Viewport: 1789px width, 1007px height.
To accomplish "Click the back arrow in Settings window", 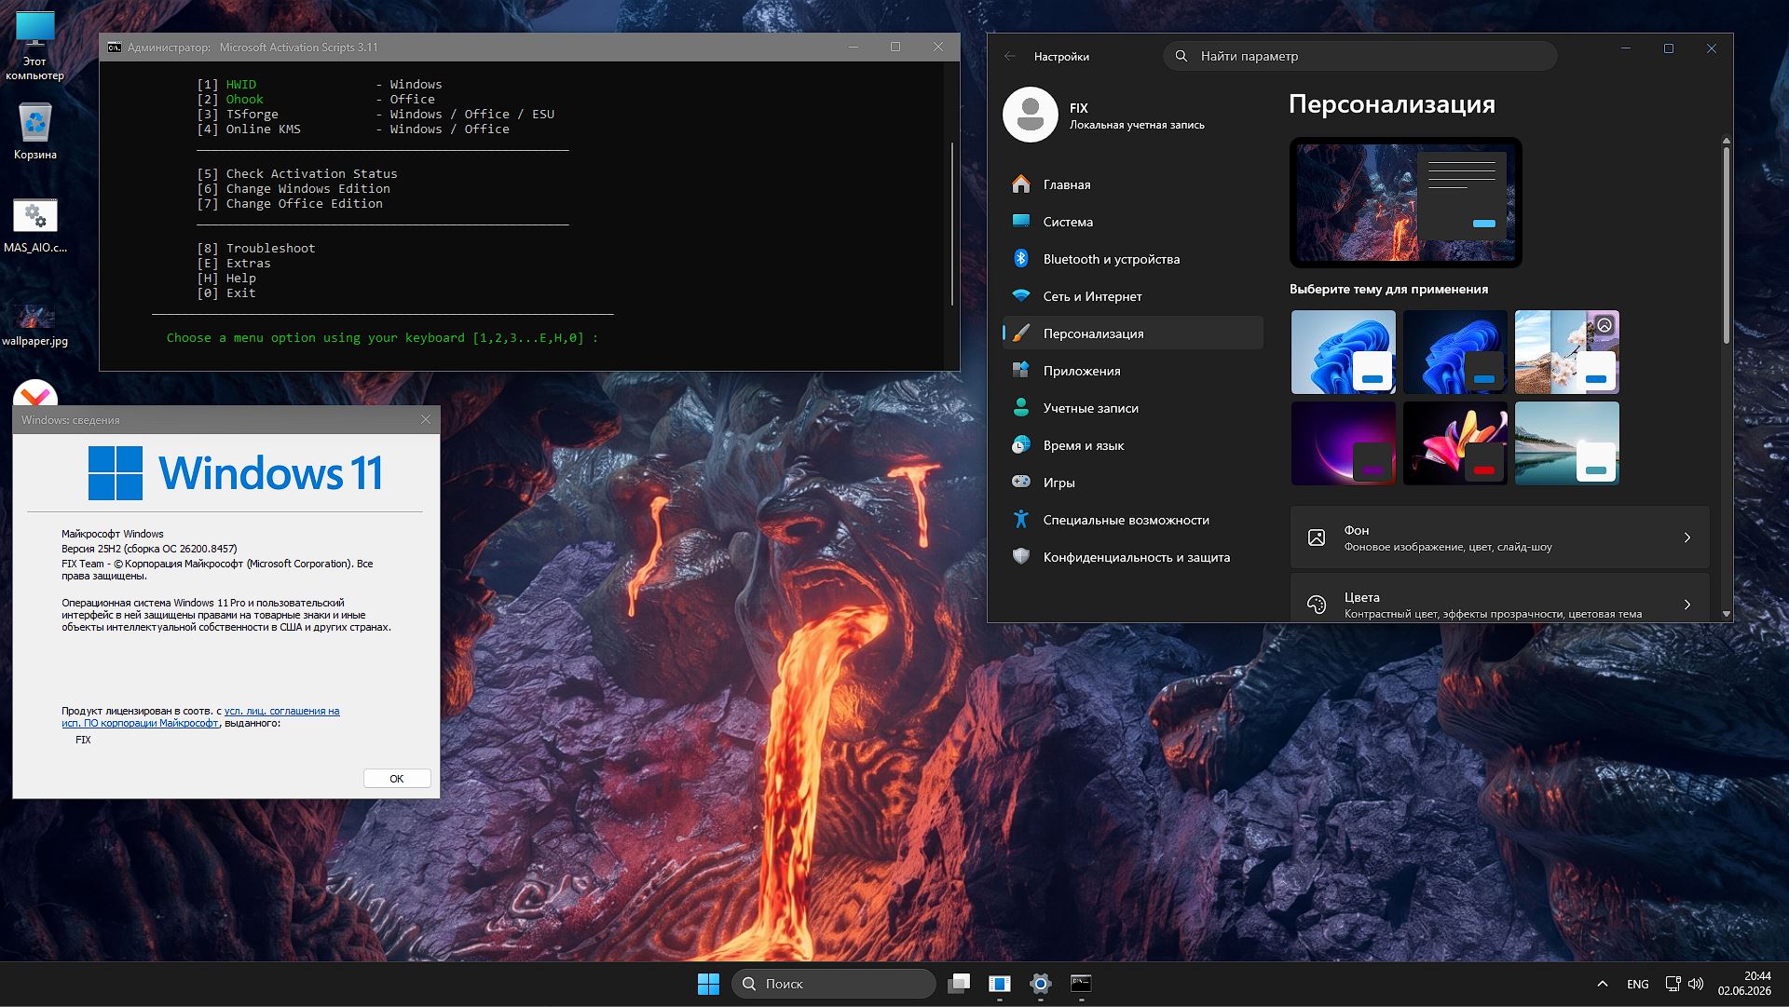I will 1010,56.
